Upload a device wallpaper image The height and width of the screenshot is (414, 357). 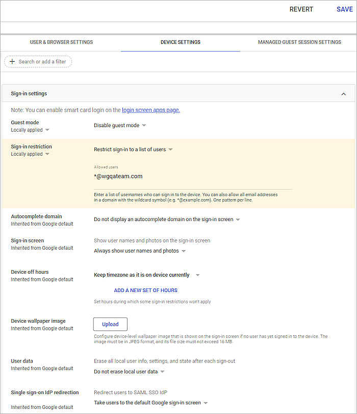point(110,324)
